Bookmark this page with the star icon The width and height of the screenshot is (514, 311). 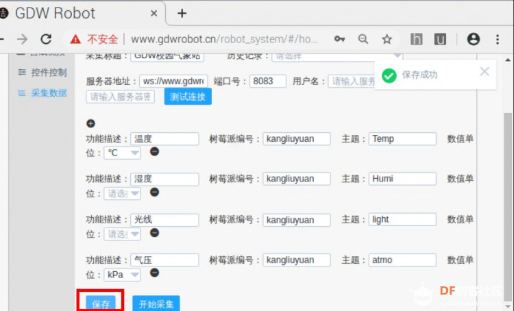click(387, 39)
